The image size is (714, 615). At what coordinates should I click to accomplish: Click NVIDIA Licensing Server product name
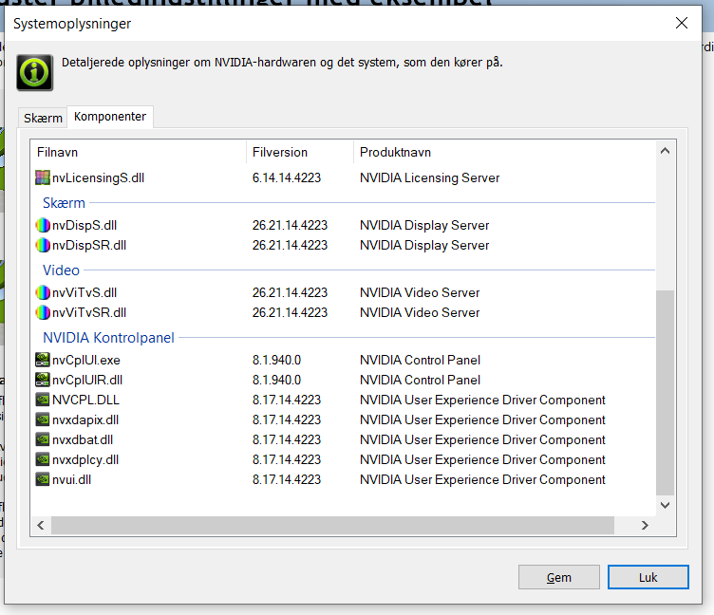point(430,178)
